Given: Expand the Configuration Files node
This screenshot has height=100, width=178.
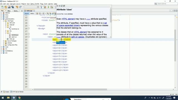Looking at the screenshot, I should (4, 45).
